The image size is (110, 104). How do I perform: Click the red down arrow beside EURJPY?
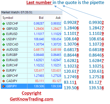pyautogui.click(x=4, y=71)
